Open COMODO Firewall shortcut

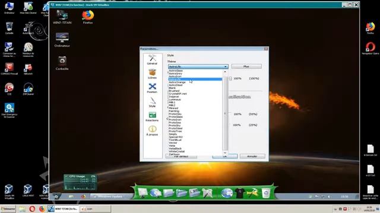click(9, 69)
